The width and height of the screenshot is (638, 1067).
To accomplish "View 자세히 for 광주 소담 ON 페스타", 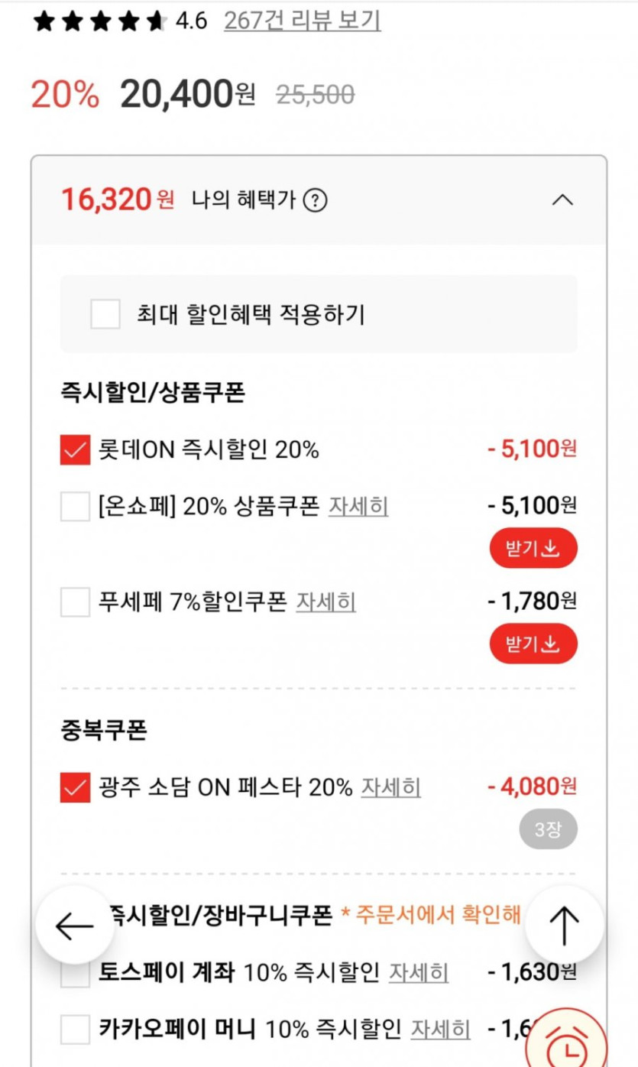I will [x=390, y=787].
